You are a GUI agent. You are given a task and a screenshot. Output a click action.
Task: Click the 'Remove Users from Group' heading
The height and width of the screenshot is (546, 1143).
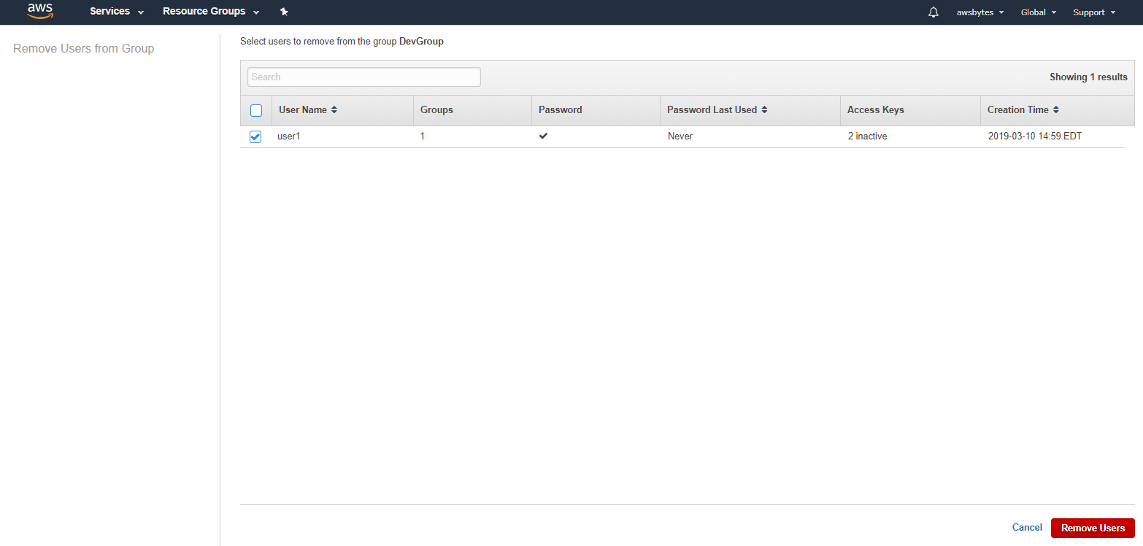pos(84,49)
